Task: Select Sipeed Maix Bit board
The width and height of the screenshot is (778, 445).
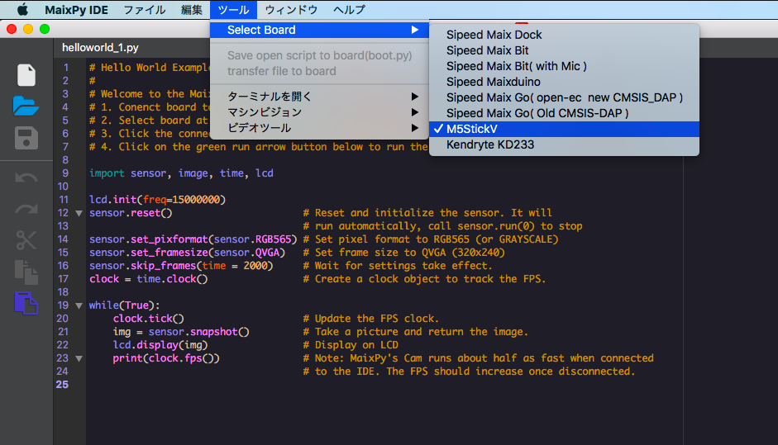Action: pyautogui.click(x=564, y=50)
